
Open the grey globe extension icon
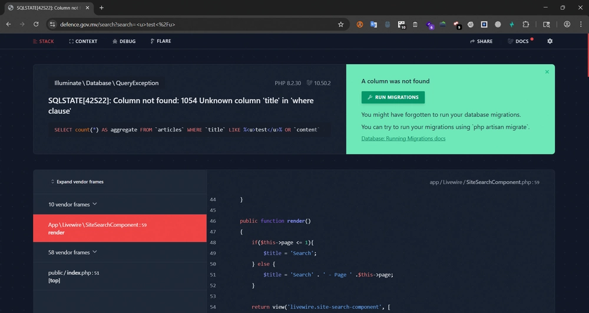pos(498,24)
